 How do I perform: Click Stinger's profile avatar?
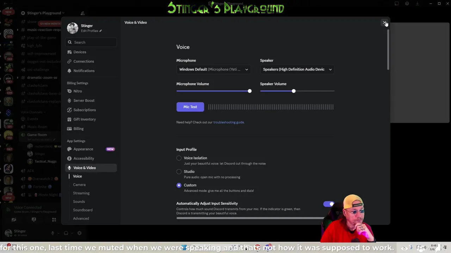coord(73,28)
